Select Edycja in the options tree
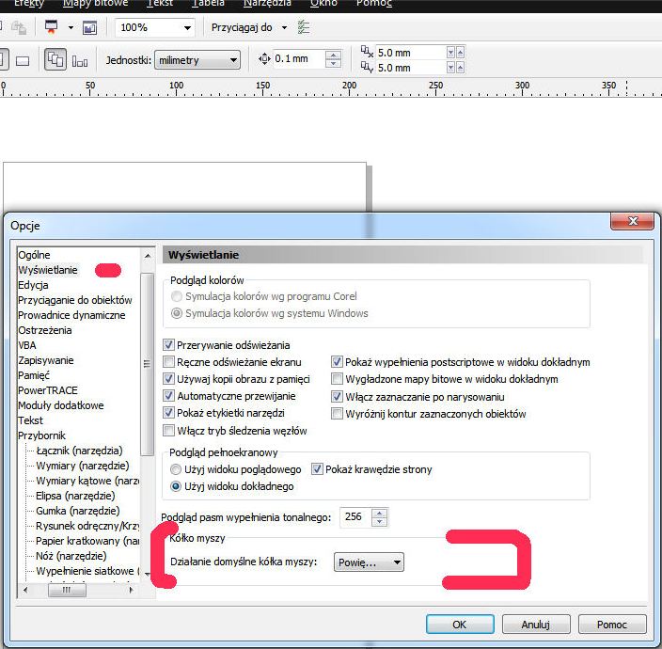Viewport: 662px width, 649px height. (33, 285)
